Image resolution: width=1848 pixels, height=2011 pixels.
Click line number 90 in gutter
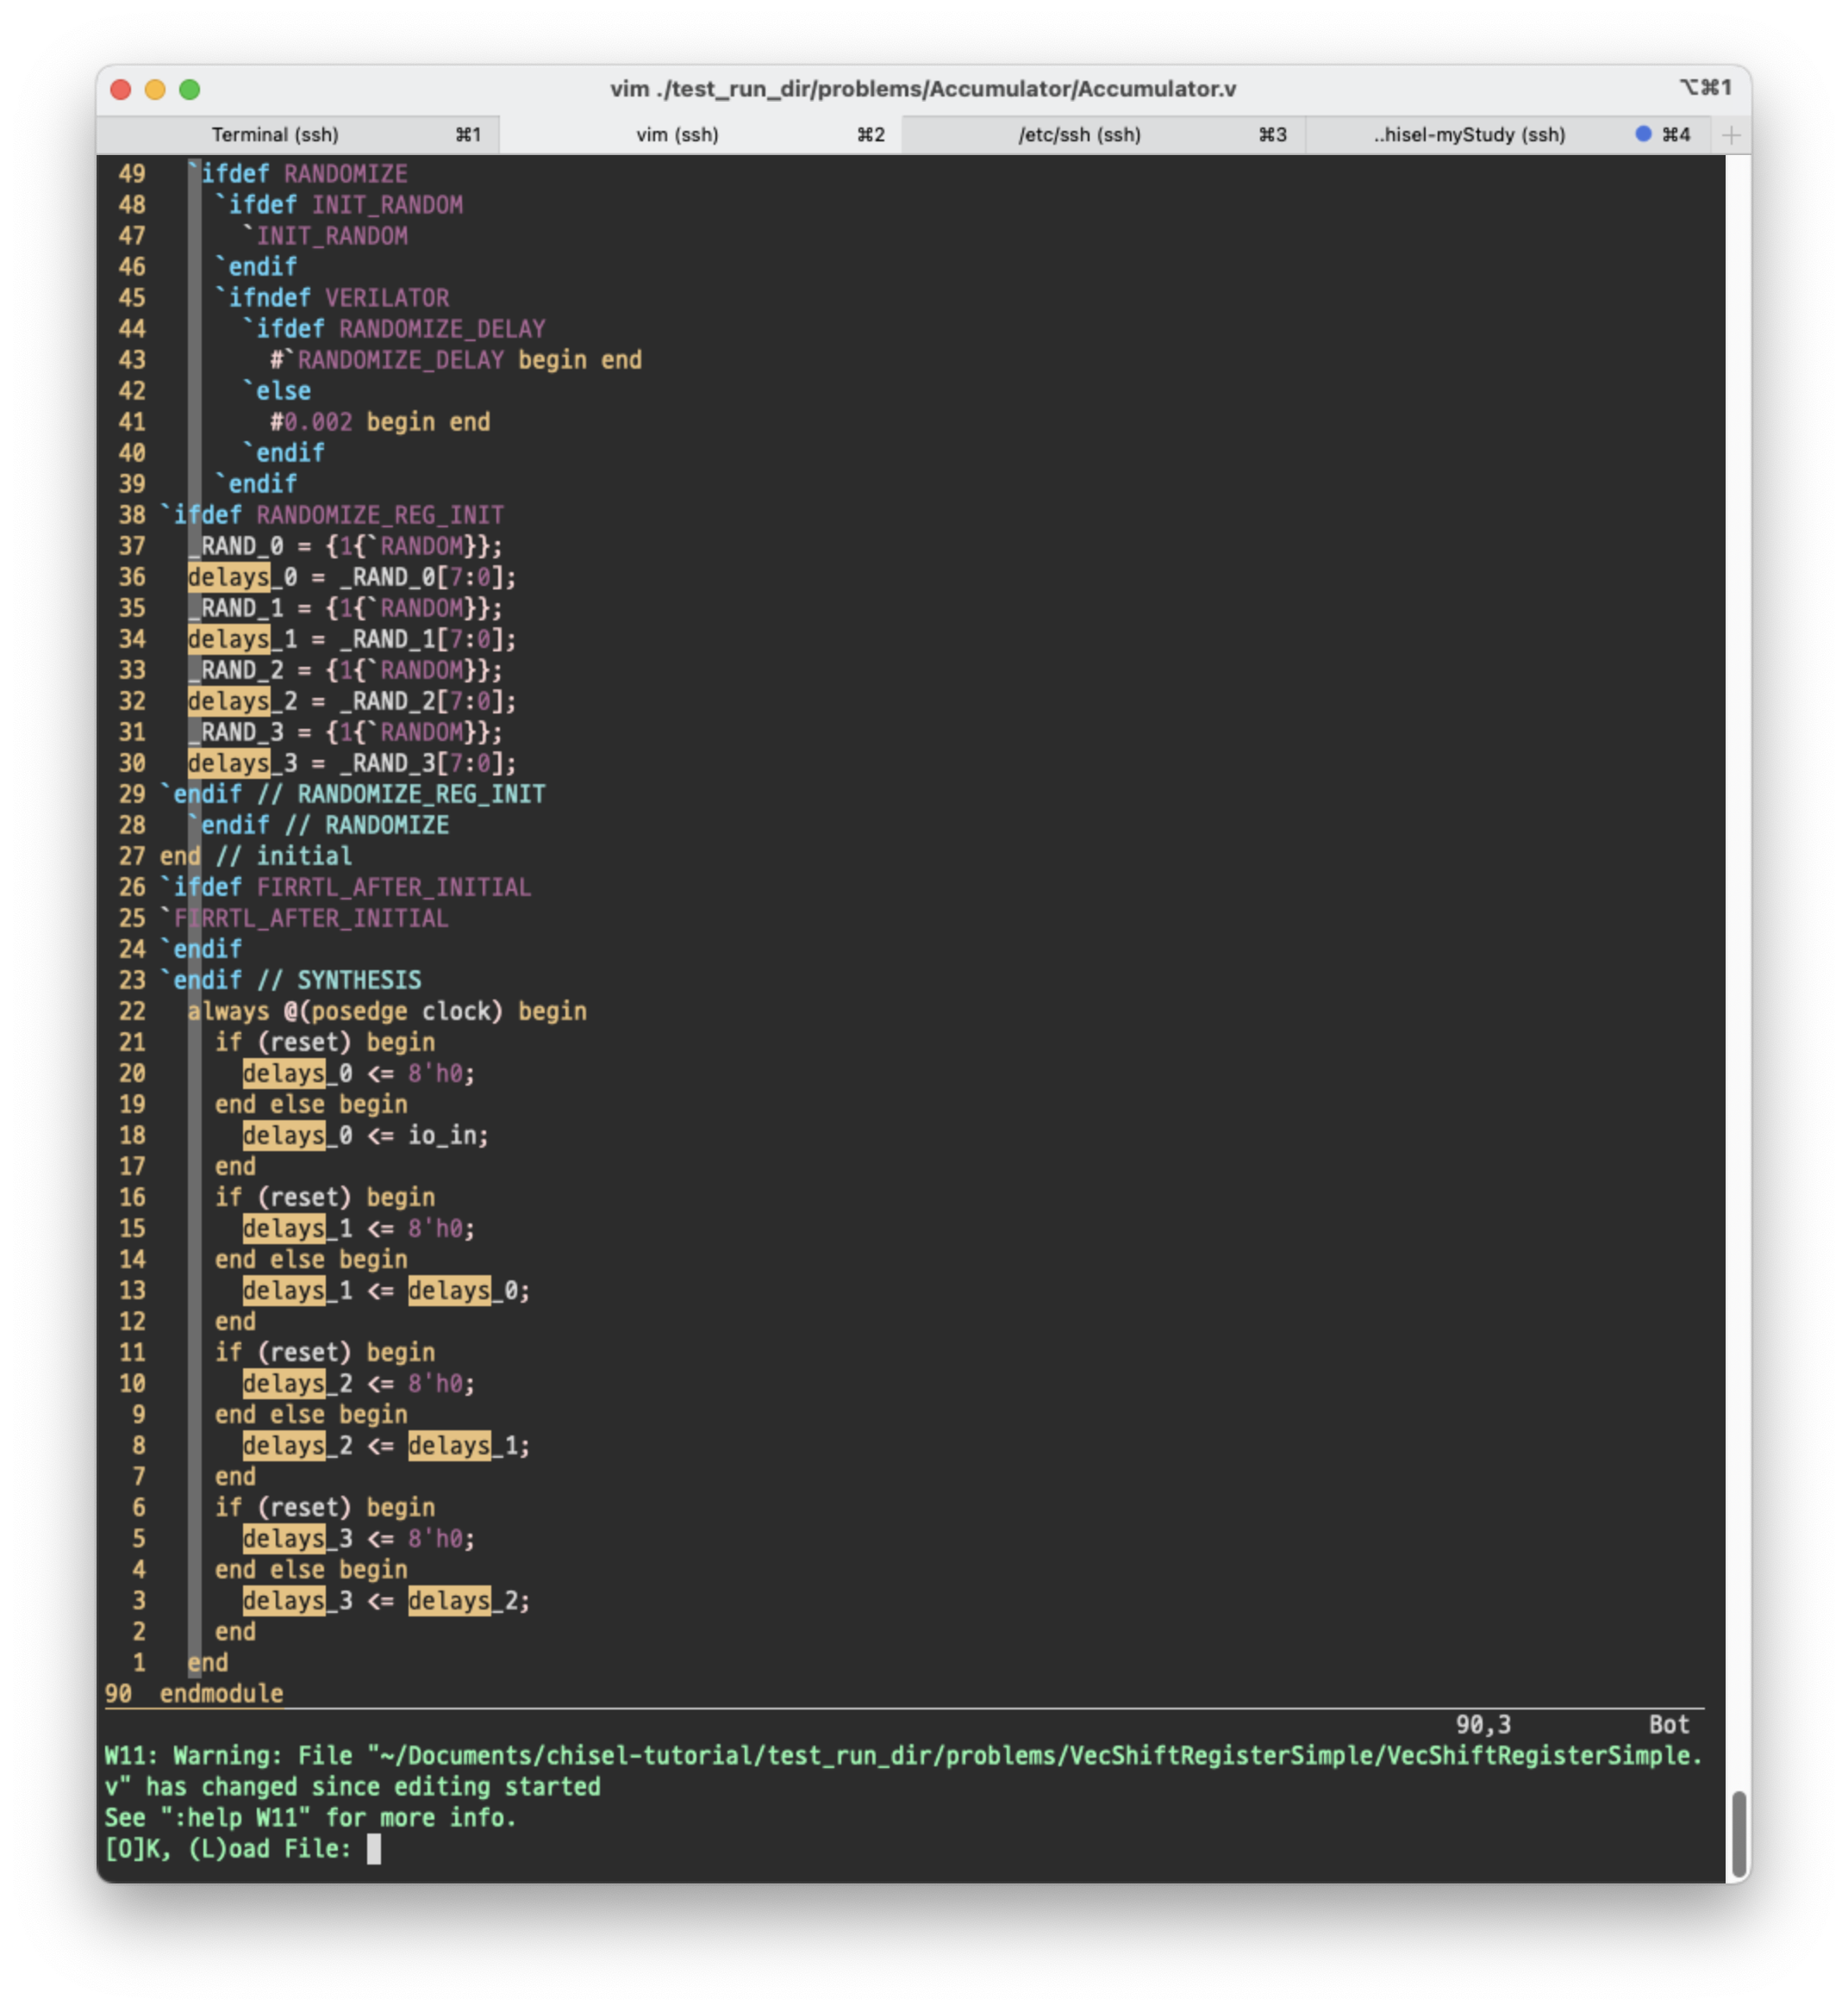(x=118, y=1694)
